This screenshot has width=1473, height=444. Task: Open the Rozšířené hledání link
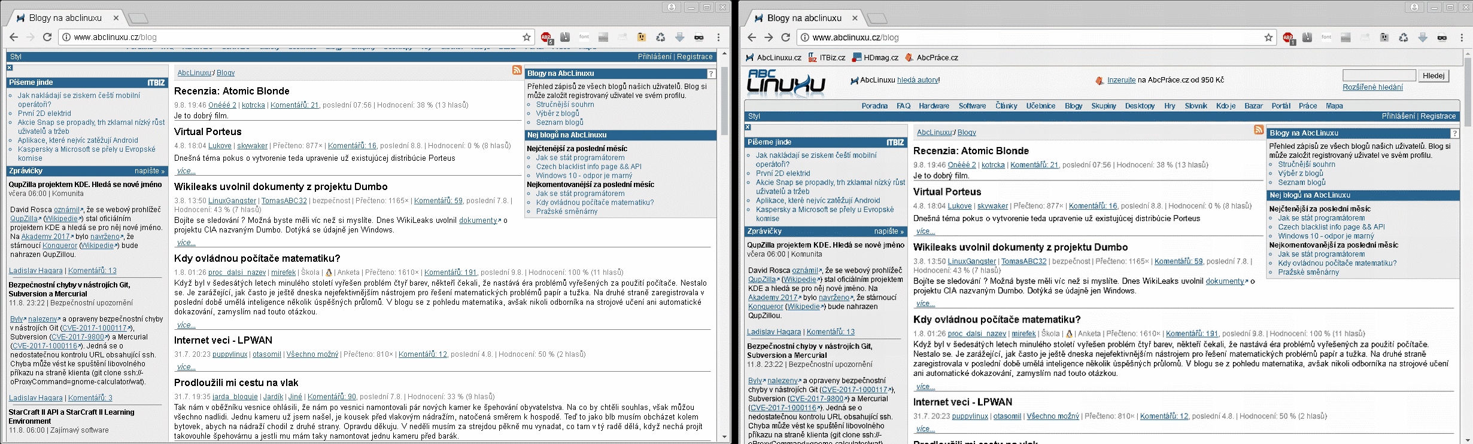[1372, 87]
